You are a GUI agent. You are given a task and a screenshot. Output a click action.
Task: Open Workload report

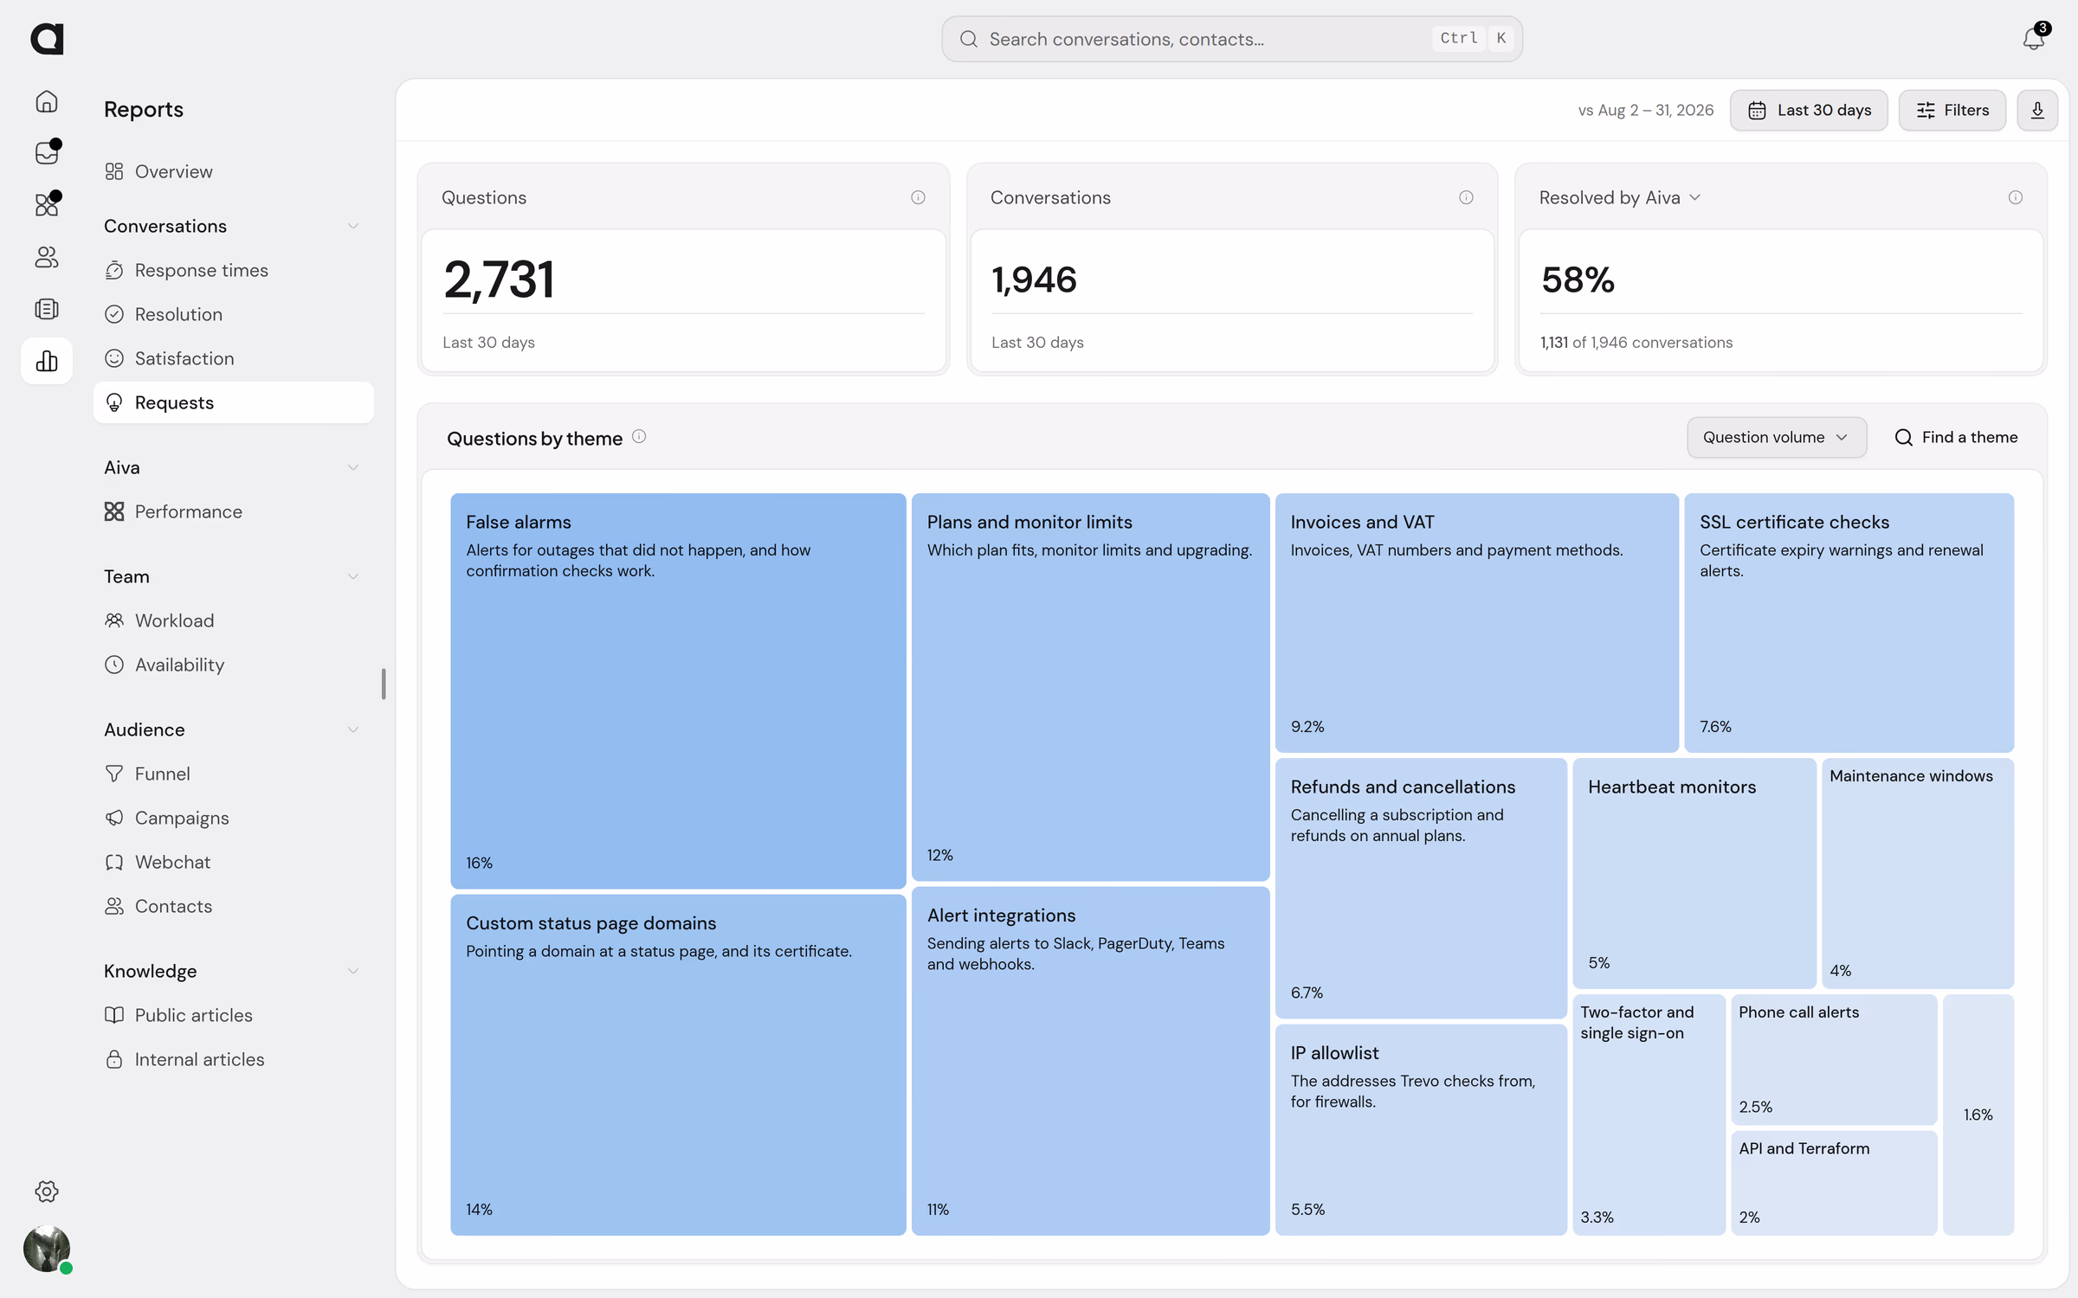pyautogui.click(x=234, y=620)
